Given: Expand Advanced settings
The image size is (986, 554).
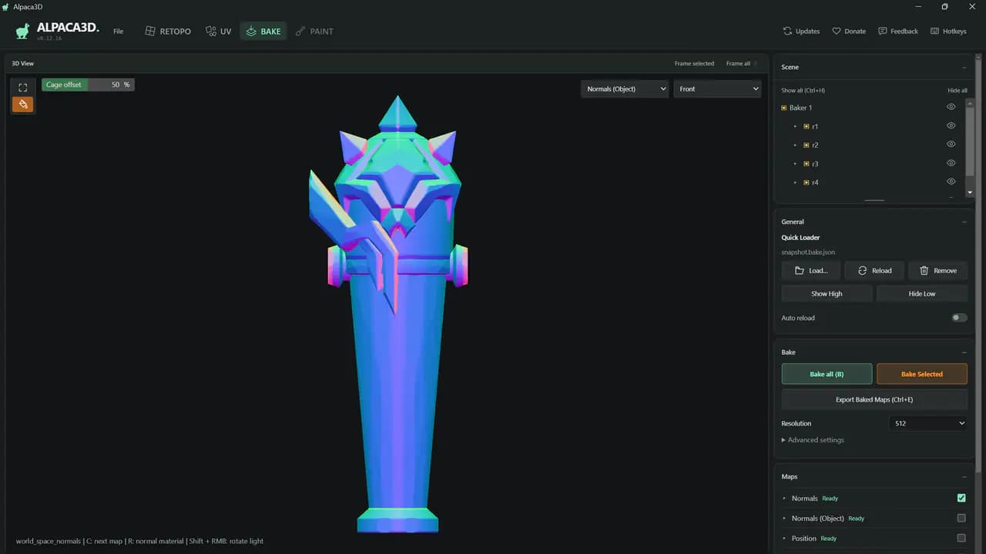Looking at the screenshot, I should click(813, 440).
